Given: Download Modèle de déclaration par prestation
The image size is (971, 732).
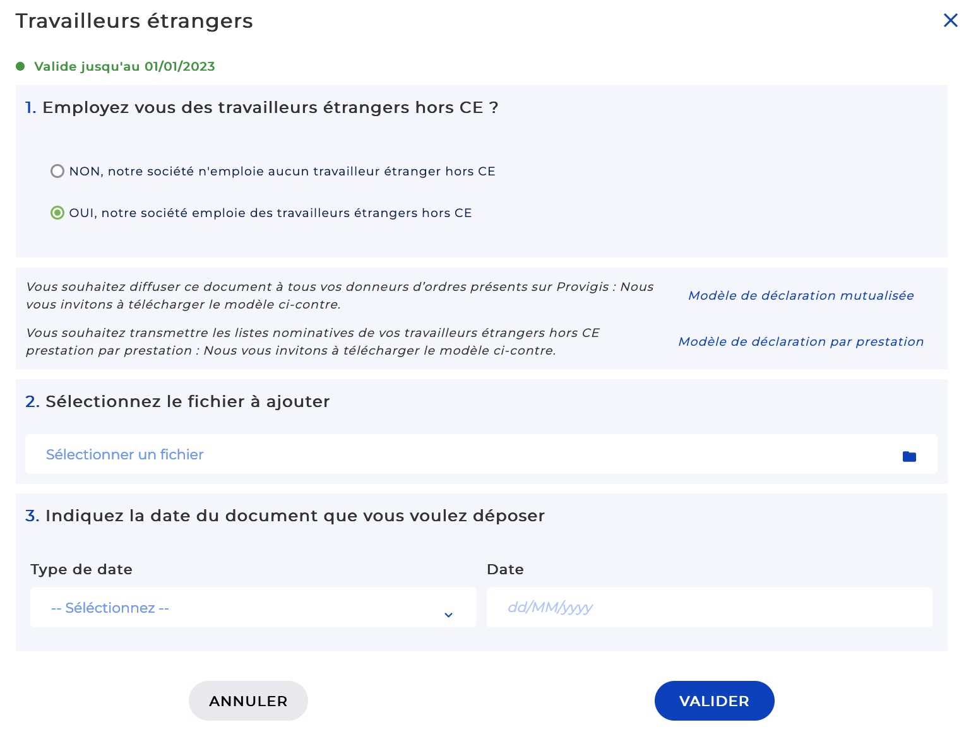Looking at the screenshot, I should pos(801,341).
